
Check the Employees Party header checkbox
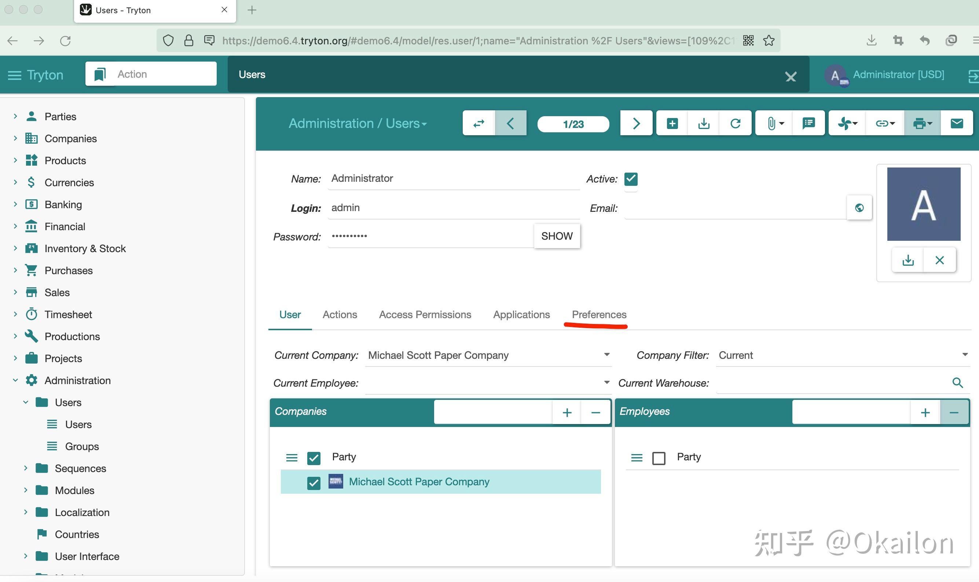point(659,458)
